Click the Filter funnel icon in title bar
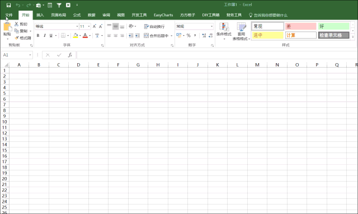Screen dimensions: 358x214 (x=59, y=5)
